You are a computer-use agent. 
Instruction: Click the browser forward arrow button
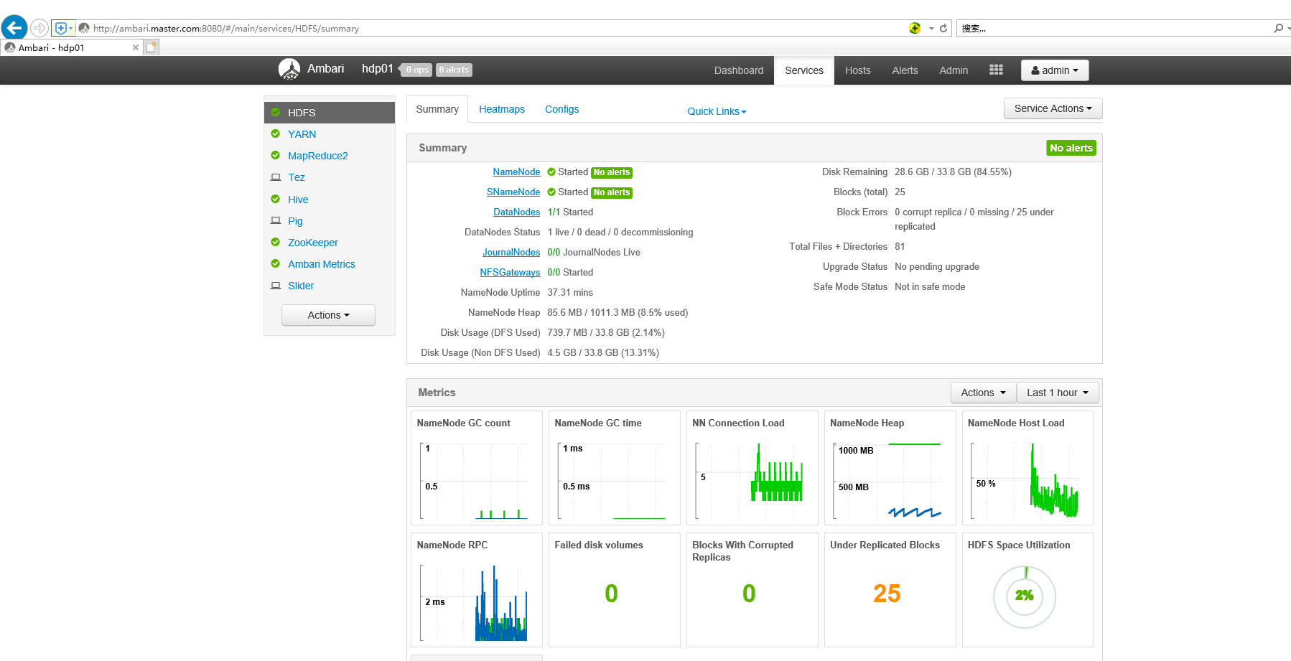[x=39, y=28]
